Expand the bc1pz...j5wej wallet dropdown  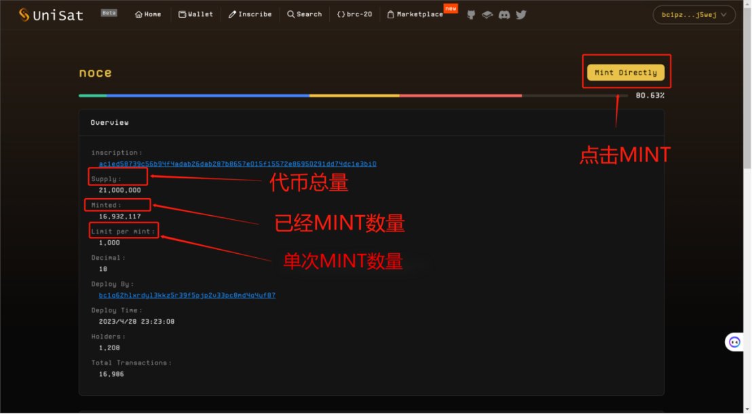click(694, 14)
